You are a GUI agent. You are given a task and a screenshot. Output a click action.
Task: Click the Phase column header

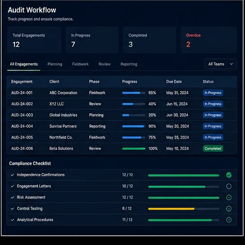coord(94,82)
